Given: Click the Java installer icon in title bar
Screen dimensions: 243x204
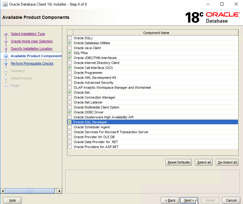Looking at the screenshot, I should [5, 4].
